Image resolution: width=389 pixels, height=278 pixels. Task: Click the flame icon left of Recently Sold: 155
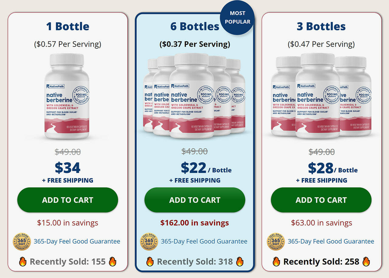(x=23, y=262)
